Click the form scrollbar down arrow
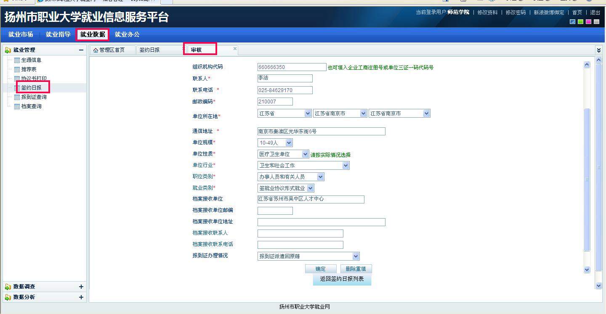606x314 pixels. coord(587,270)
